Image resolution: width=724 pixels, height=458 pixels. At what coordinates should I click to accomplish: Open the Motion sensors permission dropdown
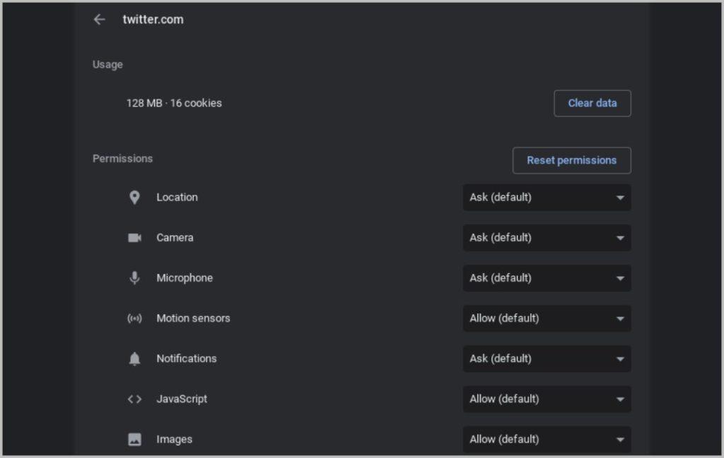547,318
